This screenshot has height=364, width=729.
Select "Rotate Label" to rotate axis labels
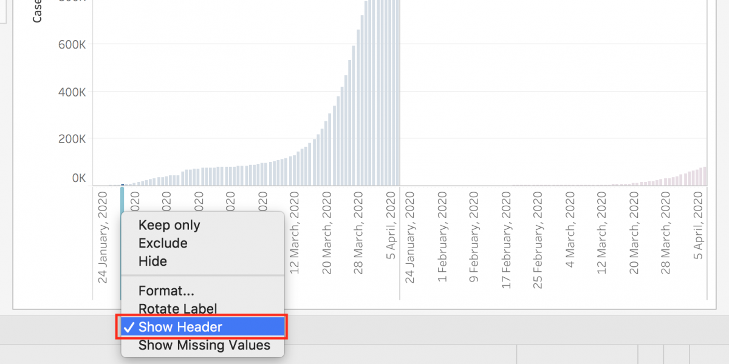click(177, 308)
